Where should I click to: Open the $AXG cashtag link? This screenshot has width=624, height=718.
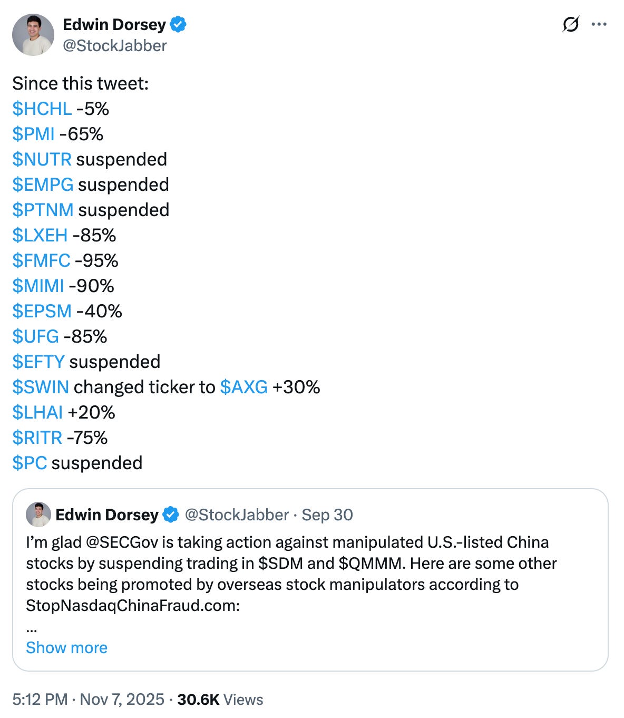click(244, 387)
